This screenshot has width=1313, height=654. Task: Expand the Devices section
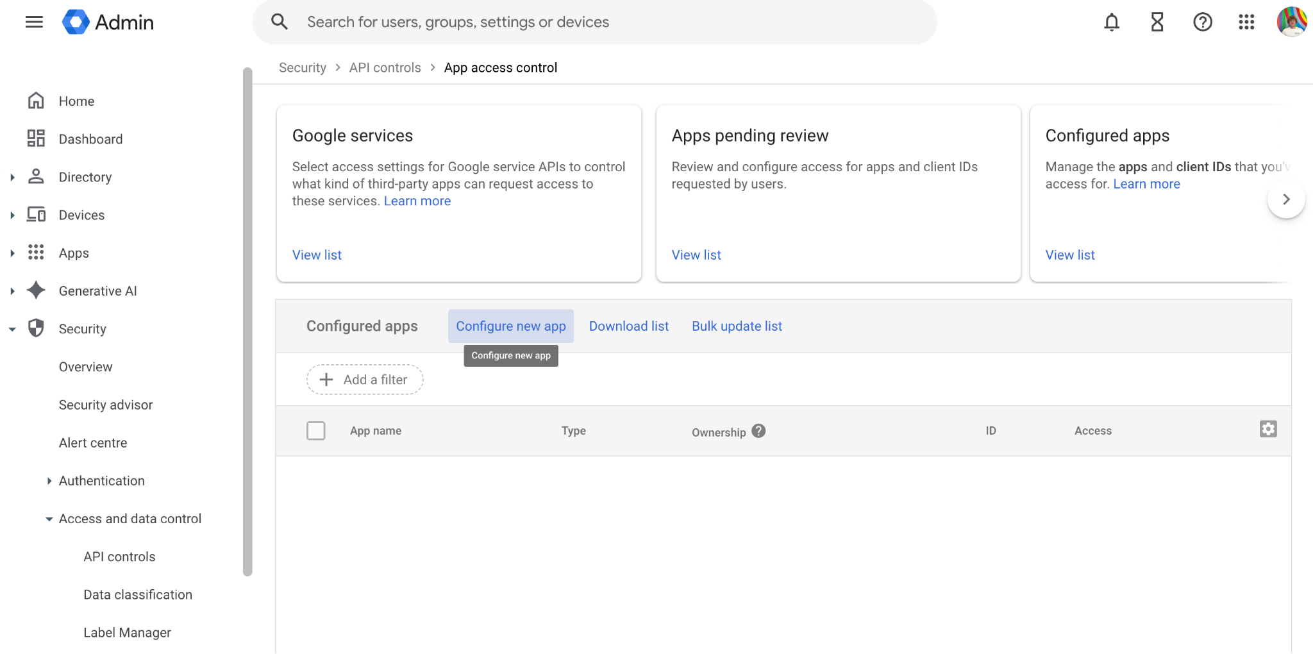[x=12, y=215]
